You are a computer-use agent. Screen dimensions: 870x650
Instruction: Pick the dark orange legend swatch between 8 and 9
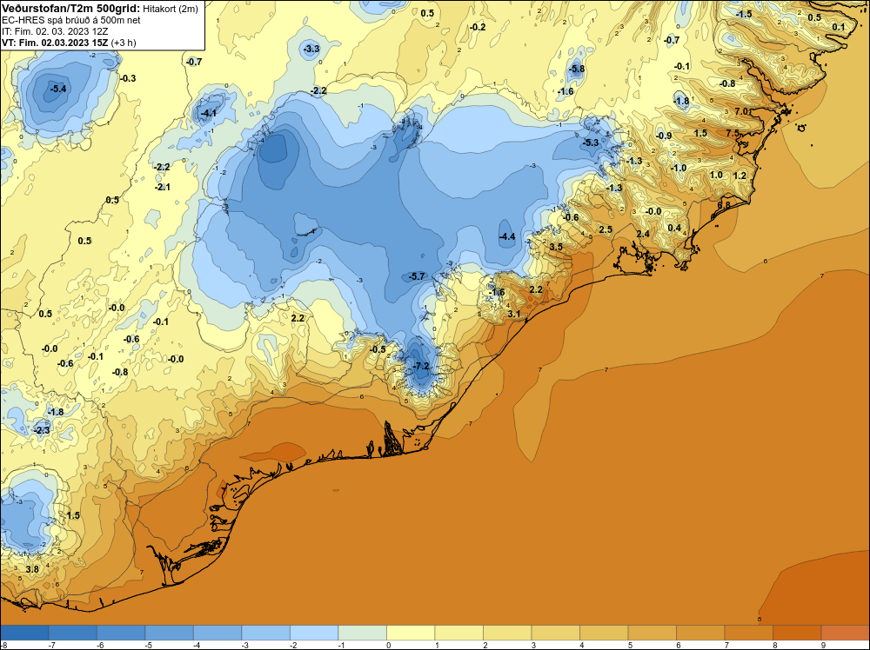[797, 633]
